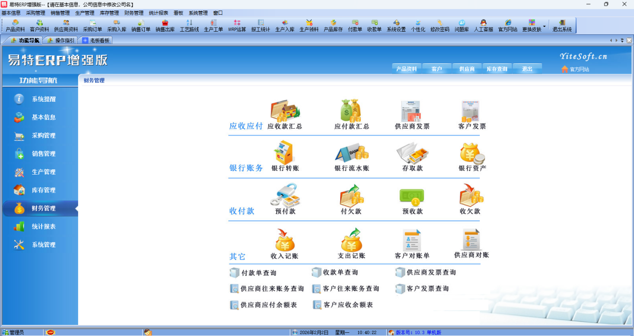634x336 pixels.
Task: Click the 人工客服 toolbar icon
Action: click(483, 26)
